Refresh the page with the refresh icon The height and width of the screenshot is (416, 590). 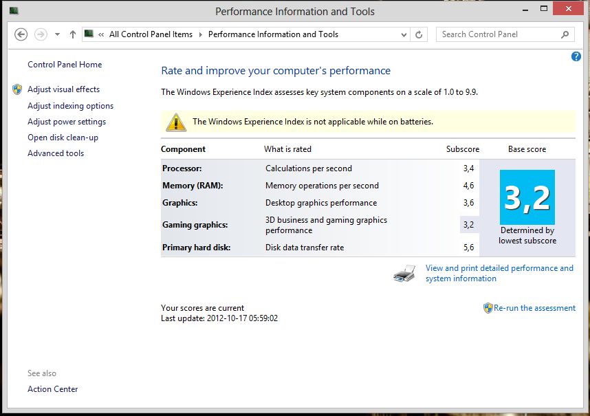click(x=418, y=34)
